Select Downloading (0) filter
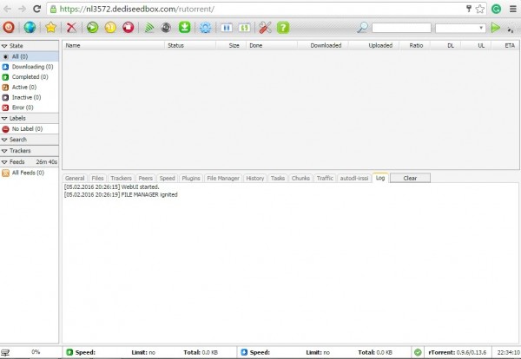Screen dimensions: 521x359 tap(30, 67)
